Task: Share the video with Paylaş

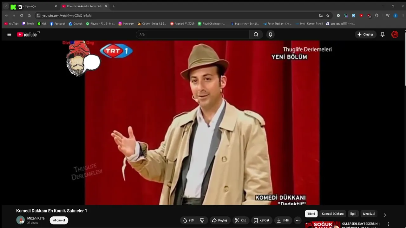Action: [220, 220]
